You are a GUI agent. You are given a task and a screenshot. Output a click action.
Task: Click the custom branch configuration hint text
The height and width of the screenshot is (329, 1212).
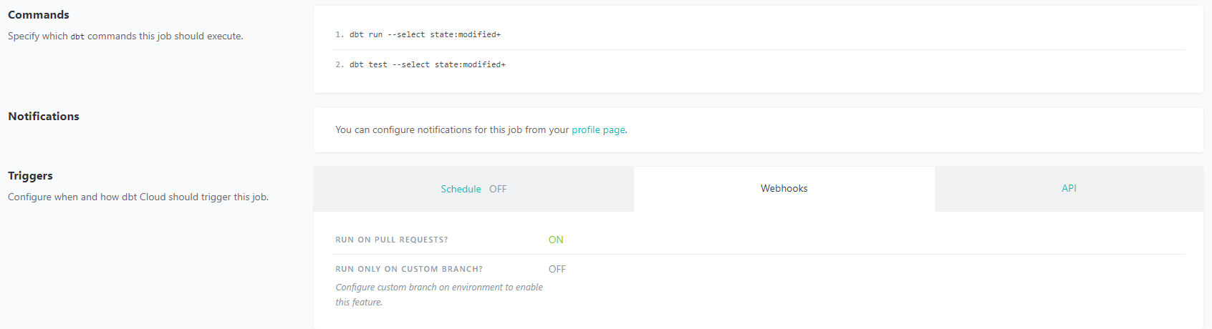pyautogui.click(x=439, y=295)
